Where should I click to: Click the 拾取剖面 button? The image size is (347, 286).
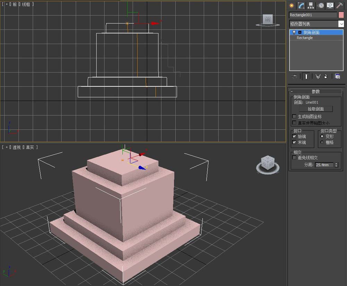(x=315, y=109)
